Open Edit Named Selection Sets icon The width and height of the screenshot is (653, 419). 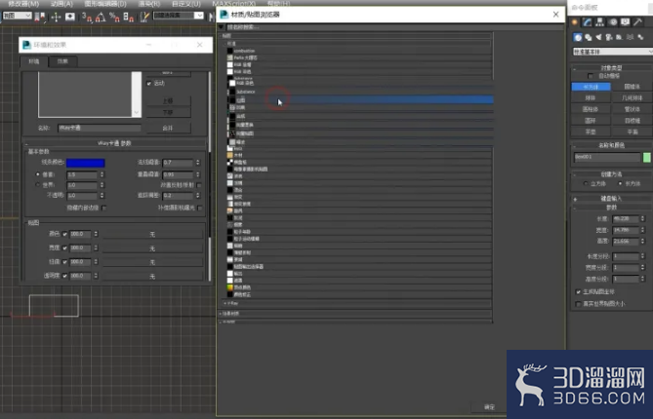(144, 17)
